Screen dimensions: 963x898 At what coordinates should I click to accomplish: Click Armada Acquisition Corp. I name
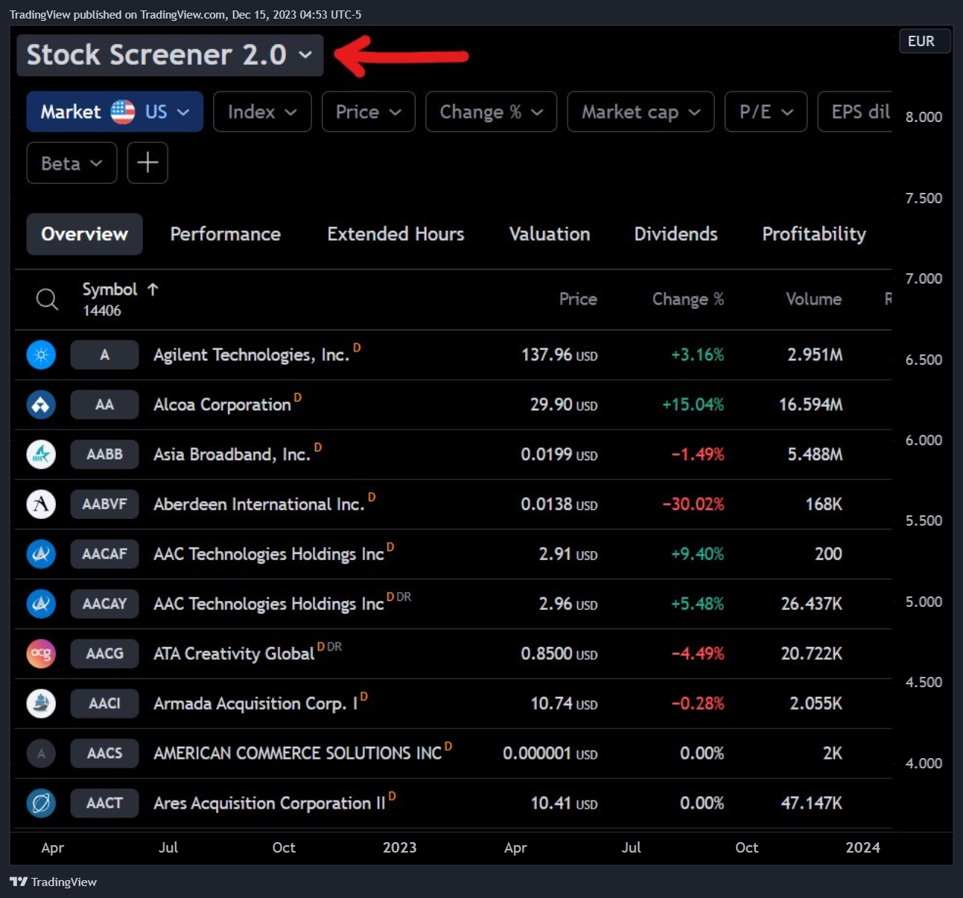point(255,704)
